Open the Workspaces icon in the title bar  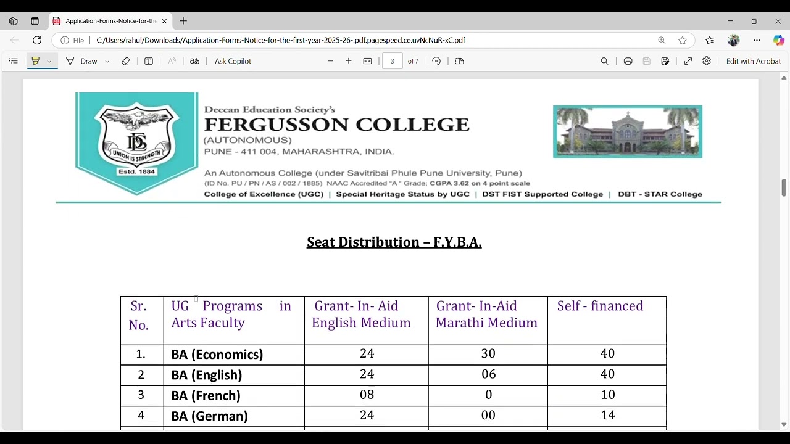point(13,21)
